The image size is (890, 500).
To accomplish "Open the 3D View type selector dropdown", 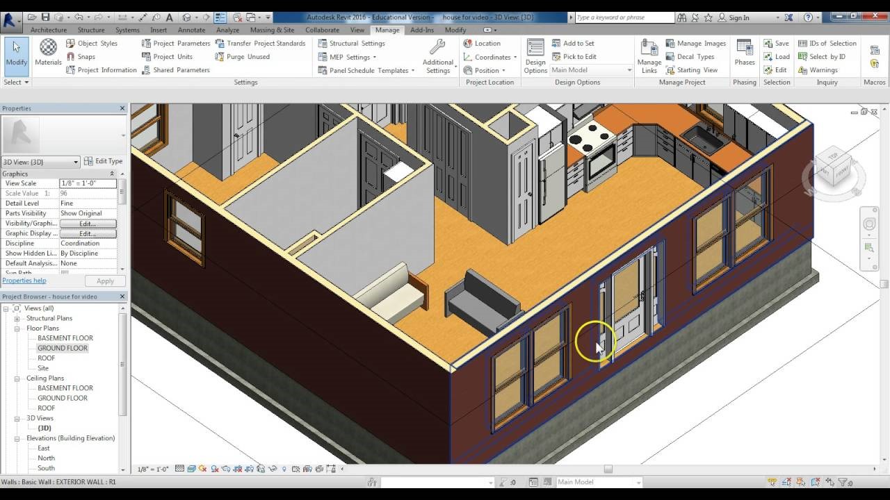I will [x=76, y=161].
